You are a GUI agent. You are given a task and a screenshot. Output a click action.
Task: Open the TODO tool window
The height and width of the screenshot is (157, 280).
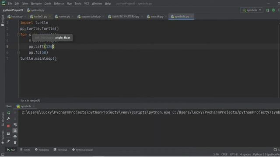pos(25,150)
